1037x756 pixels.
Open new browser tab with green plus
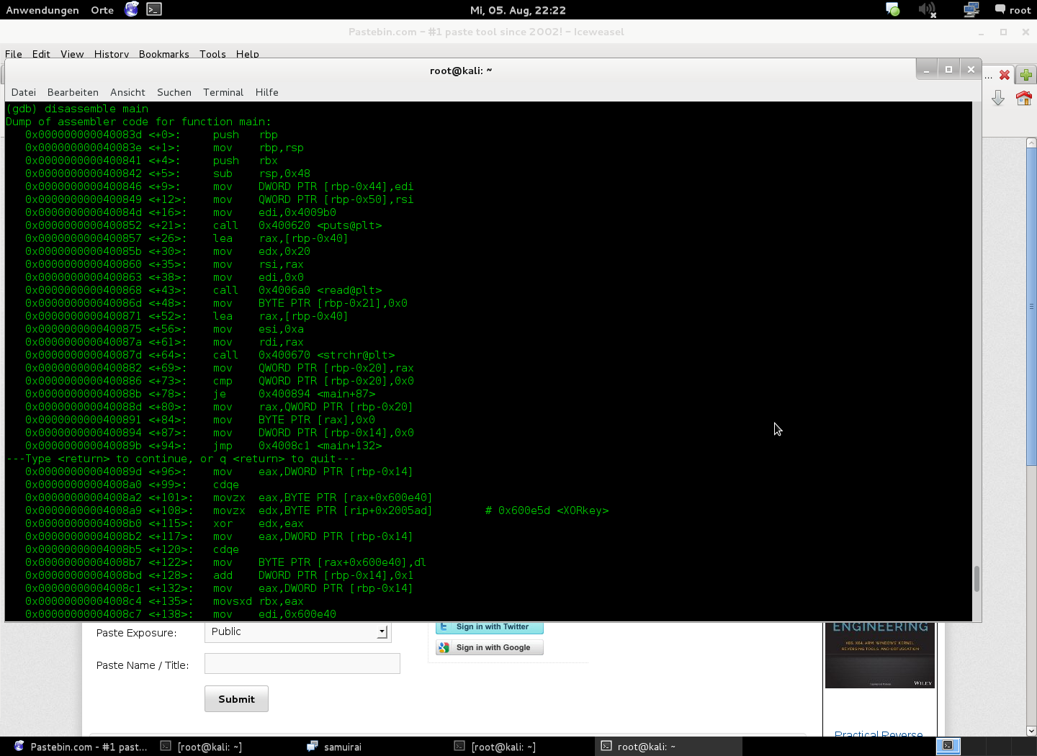tap(1026, 75)
